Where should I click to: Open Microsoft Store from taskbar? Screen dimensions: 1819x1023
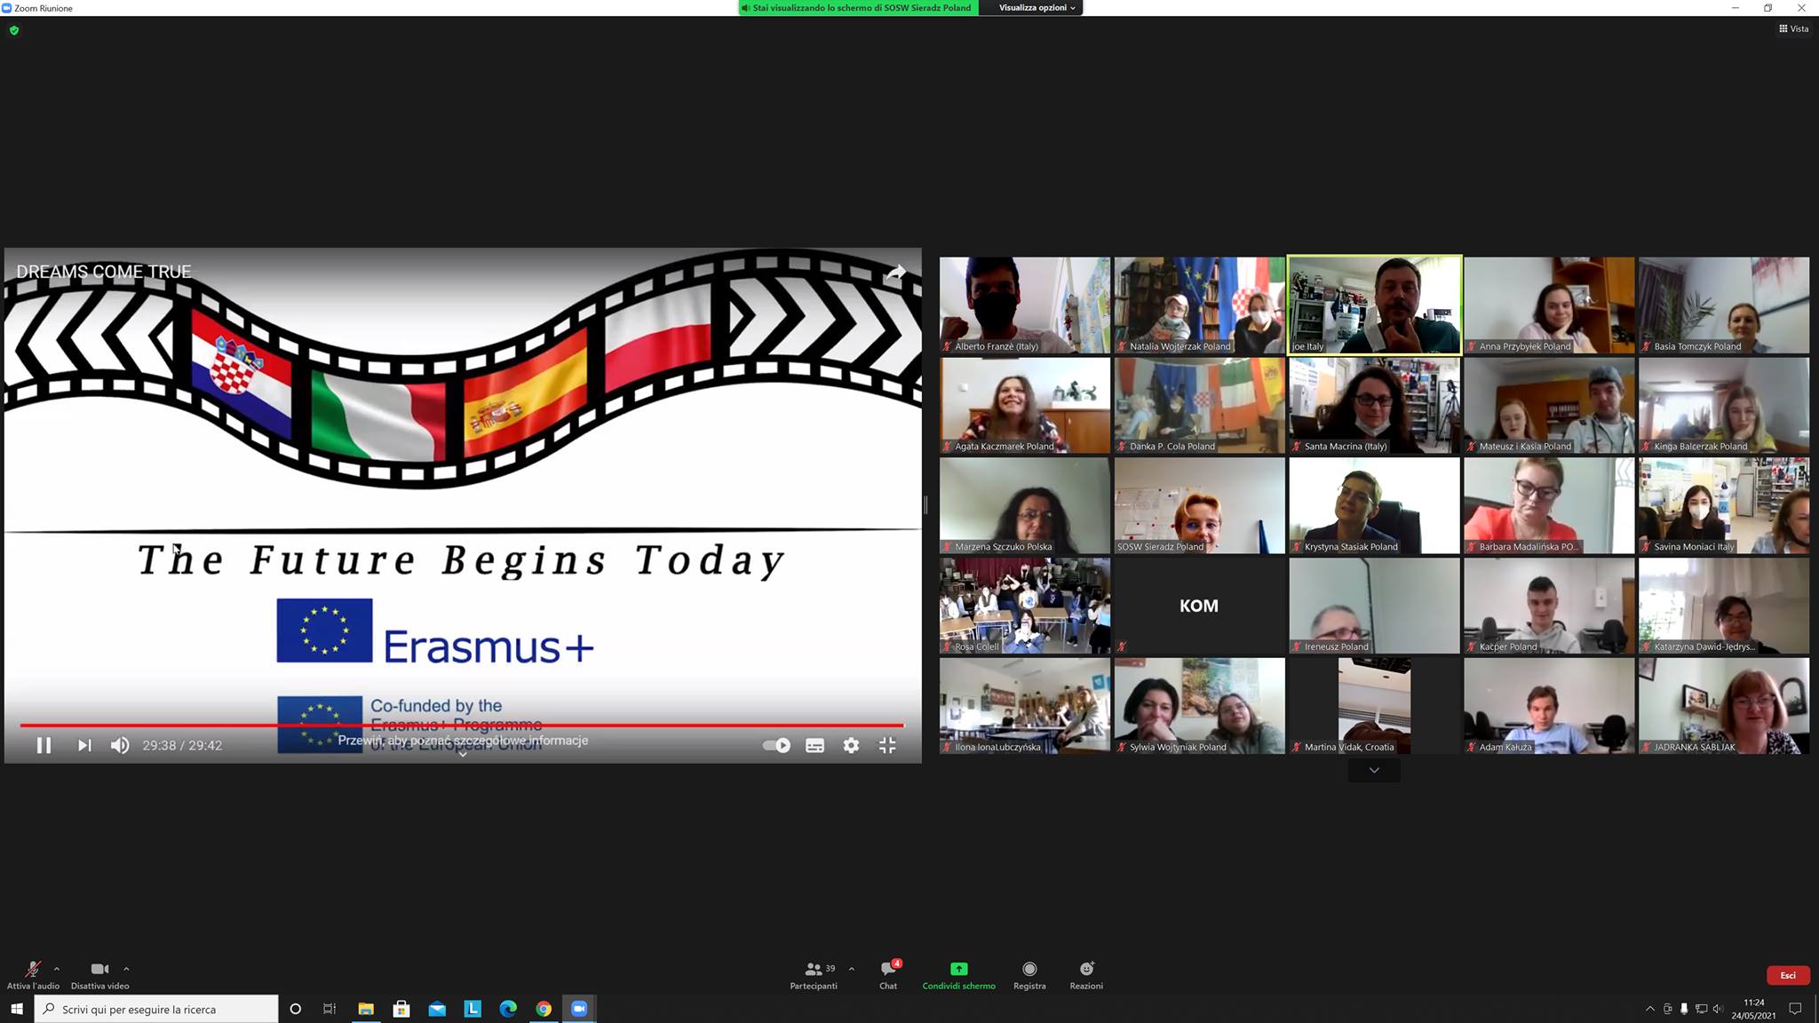click(401, 1009)
